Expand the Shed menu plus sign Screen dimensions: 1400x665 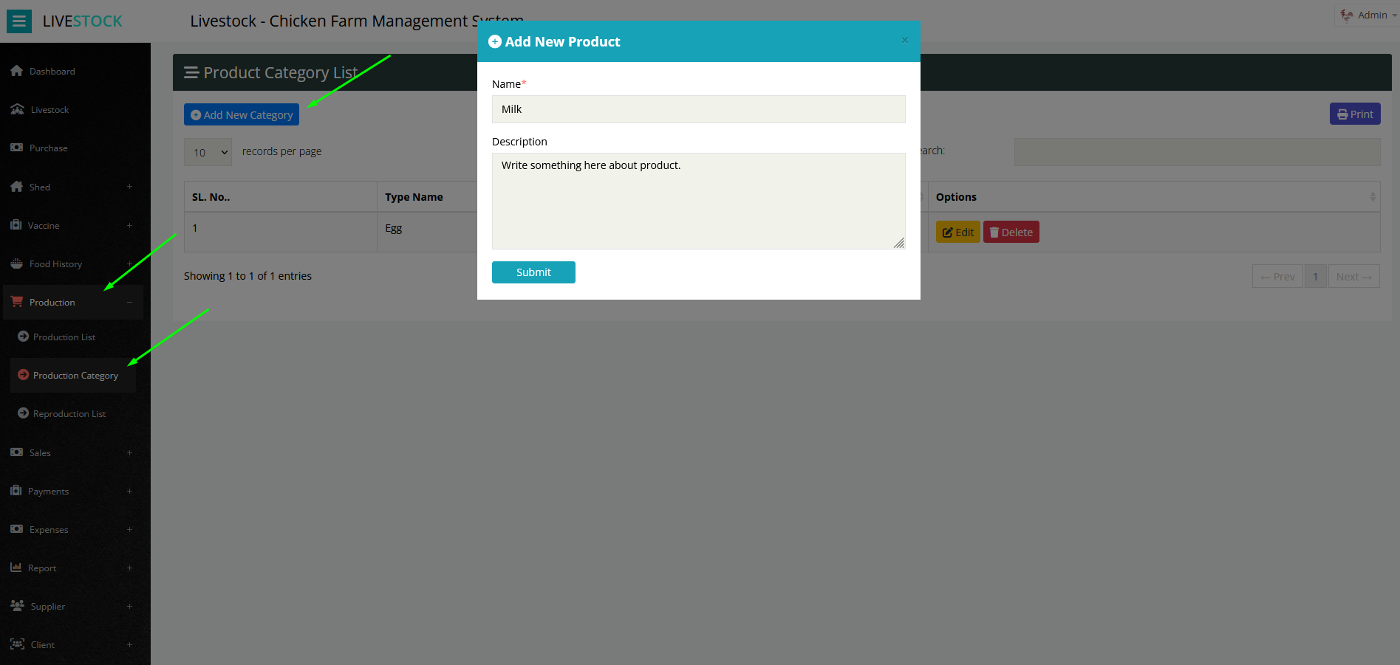[129, 187]
